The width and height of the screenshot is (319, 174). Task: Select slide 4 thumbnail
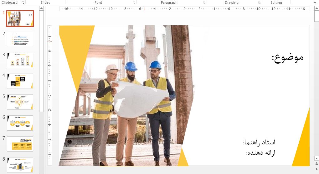tap(20, 81)
